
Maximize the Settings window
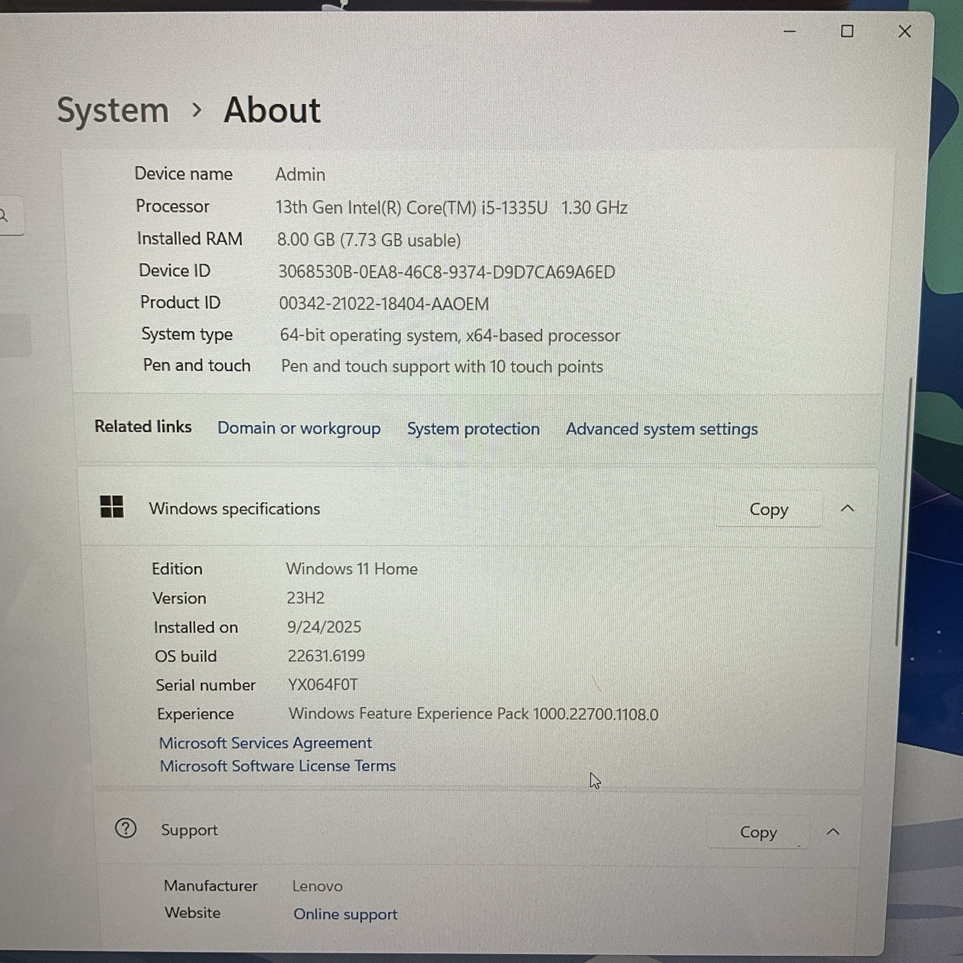tap(847, 31)
